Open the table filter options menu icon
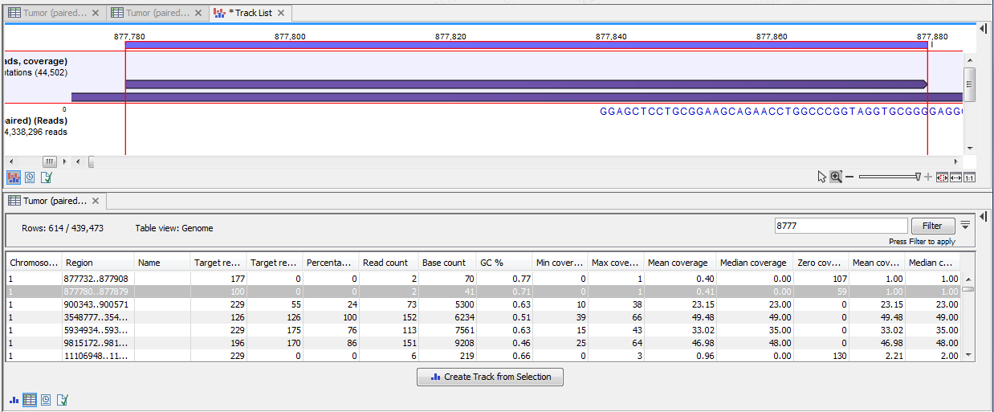994x412 pixels. pyautogui.click(x=966, y=225)
